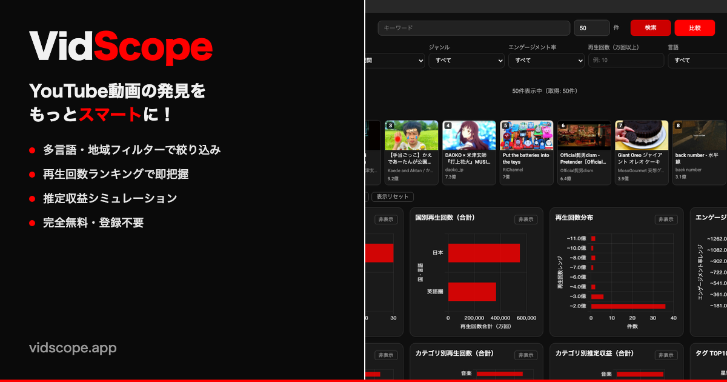Click the 英語圏 bar in country views chart
The height and width of the screenshot is (382, 727).
tap(472, 292)
